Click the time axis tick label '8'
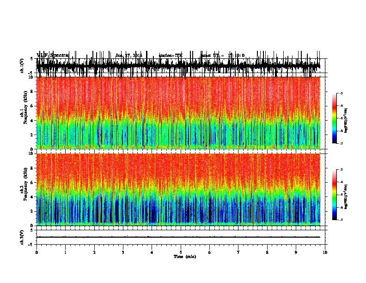The width and height of the screenshot is (366, 283). point(267,252)
